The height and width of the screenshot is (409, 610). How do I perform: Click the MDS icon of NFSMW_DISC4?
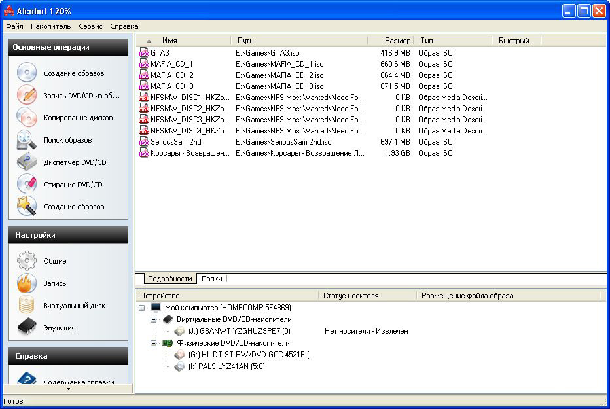(x=144, y=131)
